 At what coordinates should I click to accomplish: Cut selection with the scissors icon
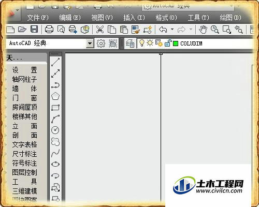pyautogui.click(x=100, y=29)
